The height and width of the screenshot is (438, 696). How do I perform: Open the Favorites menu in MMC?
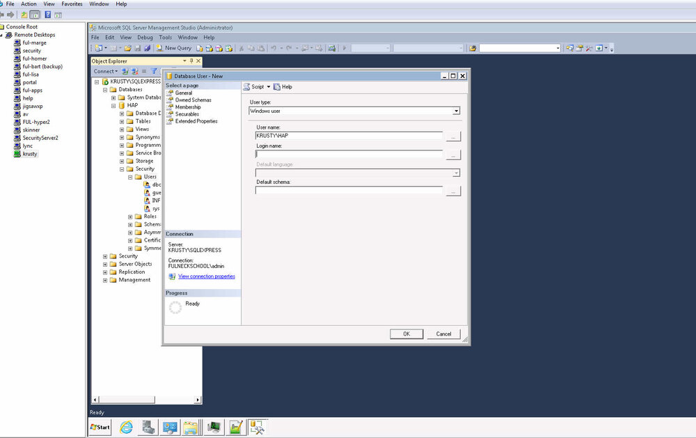[x=72, y=4]
